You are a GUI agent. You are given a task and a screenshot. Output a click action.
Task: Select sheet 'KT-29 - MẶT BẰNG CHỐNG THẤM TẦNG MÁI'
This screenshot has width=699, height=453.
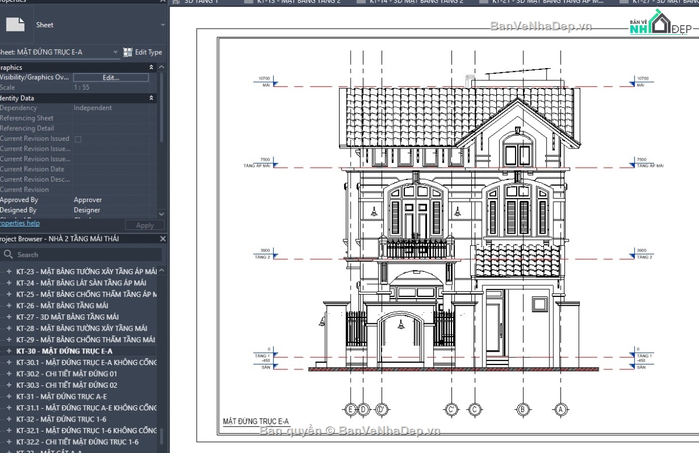point(86,339)
